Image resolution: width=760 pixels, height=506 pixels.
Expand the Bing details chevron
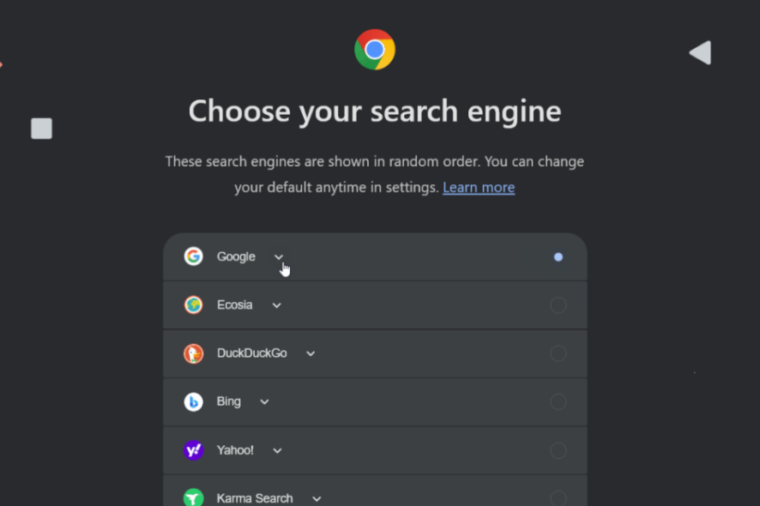[264, 401]
